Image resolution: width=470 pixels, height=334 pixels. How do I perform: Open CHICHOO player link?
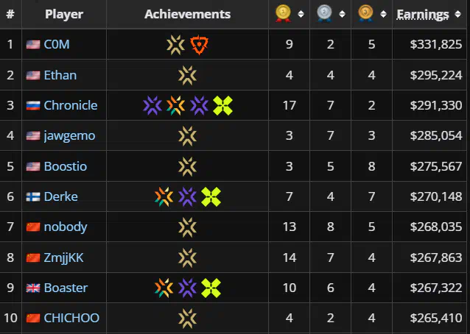(x=71, y=318)
